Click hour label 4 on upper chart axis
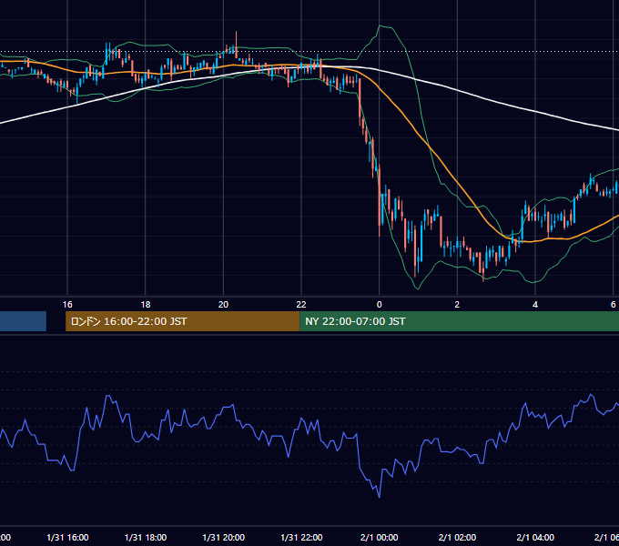The image size is (619, 546). [535, 305]
